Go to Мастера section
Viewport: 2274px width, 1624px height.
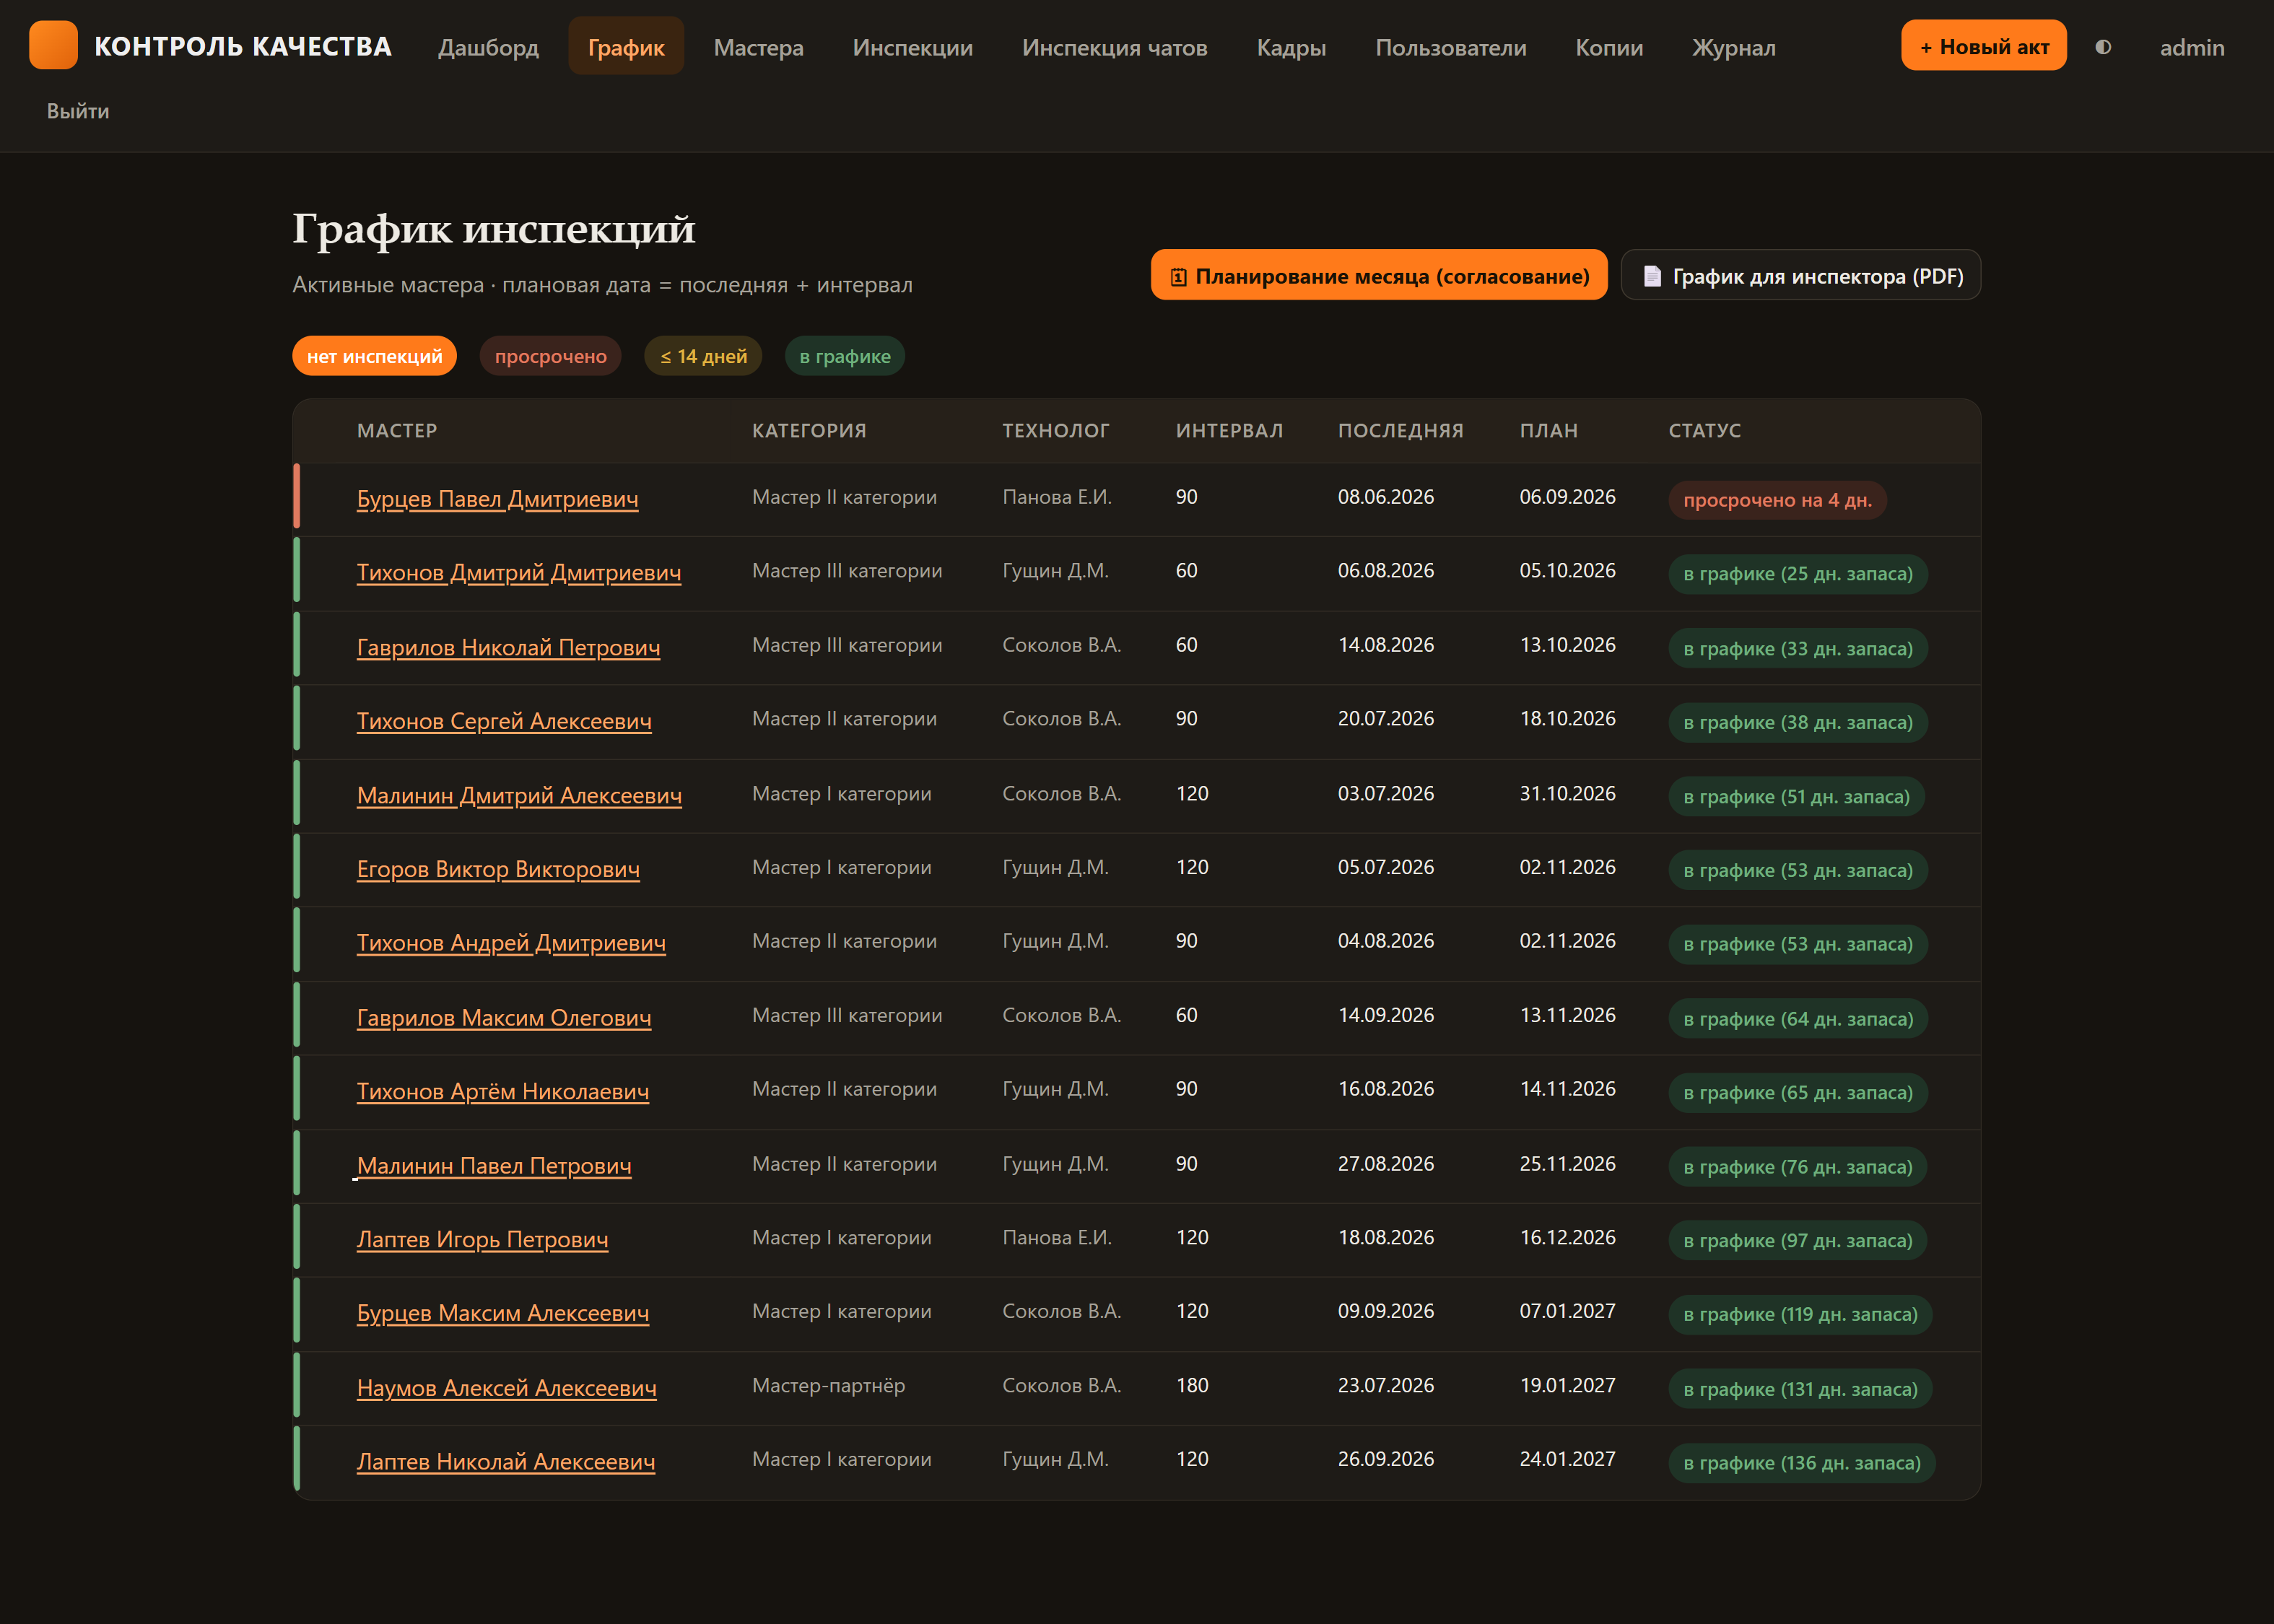pyautogui.click(x=758, y=47)
